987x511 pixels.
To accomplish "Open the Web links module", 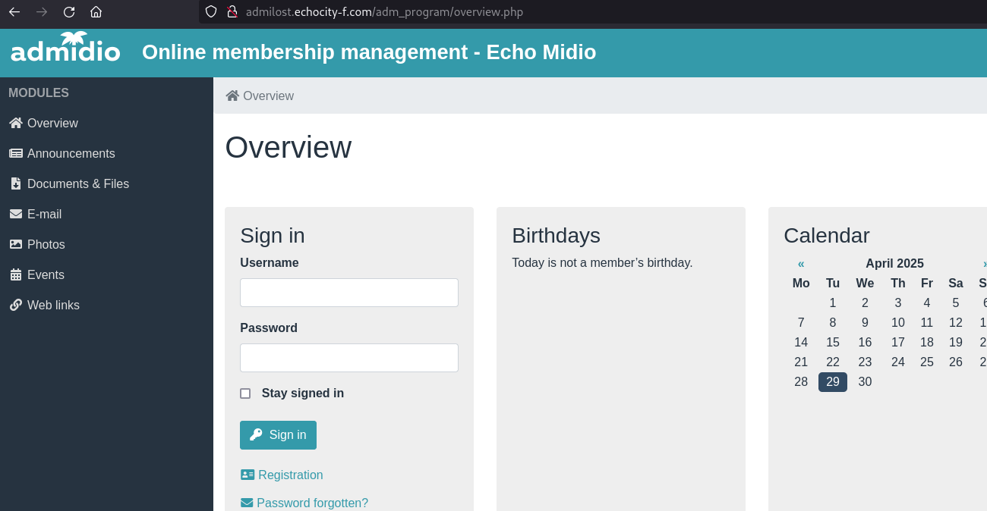I will click(x=45, y=305).
